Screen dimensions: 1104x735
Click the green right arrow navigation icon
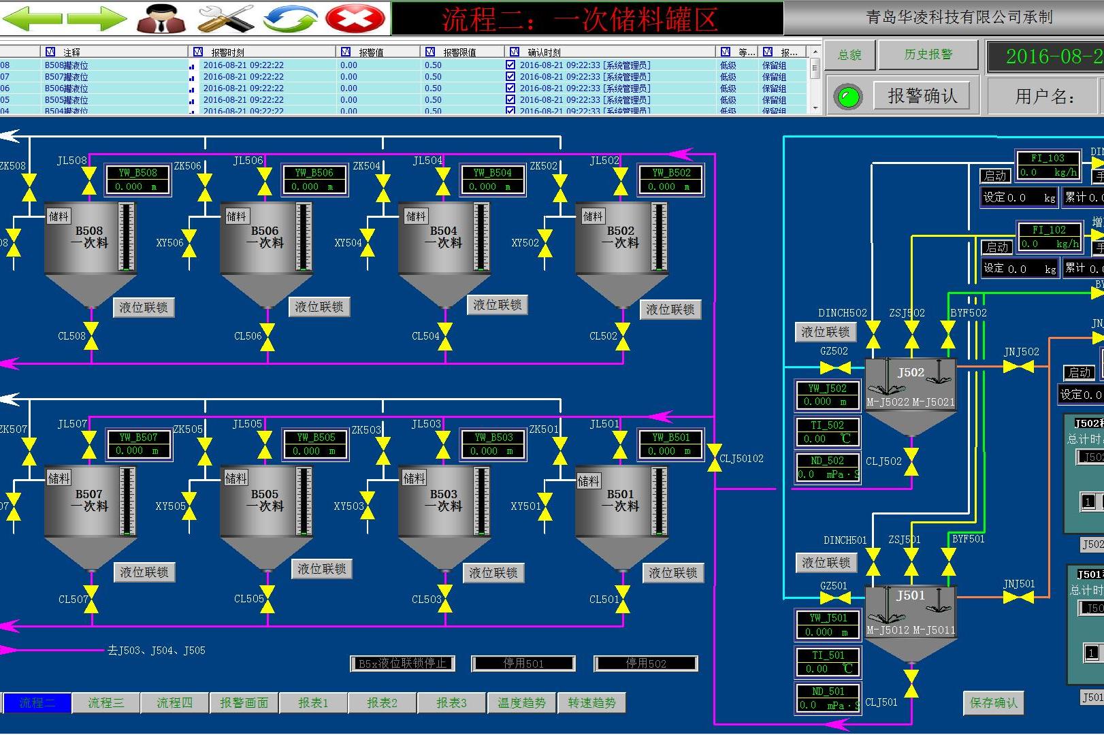97,18
